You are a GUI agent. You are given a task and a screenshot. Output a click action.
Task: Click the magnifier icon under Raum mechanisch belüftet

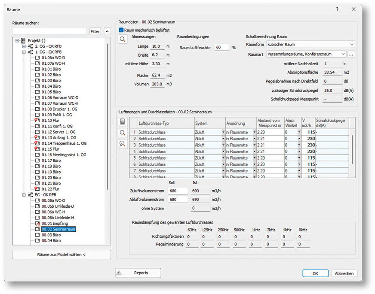pos(123,39)
